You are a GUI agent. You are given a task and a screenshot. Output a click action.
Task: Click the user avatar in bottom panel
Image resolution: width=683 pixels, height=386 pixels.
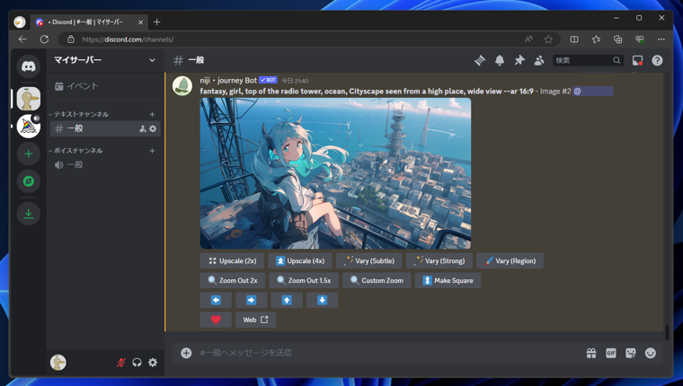[58, 363]
